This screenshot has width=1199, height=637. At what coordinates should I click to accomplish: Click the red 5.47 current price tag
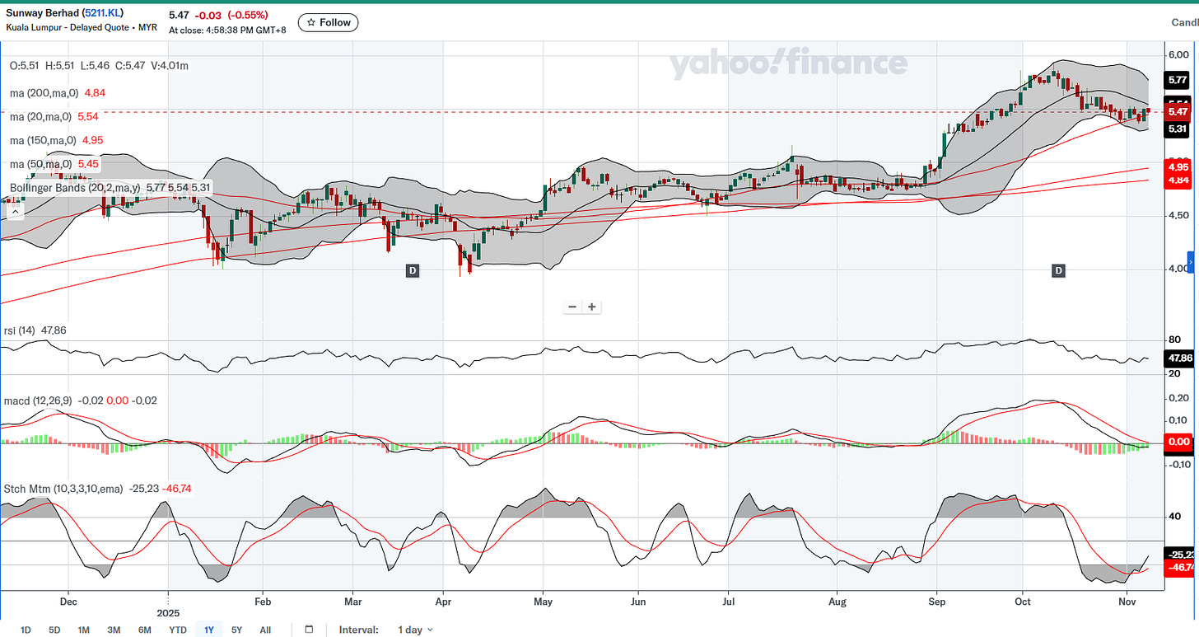(x=1178, y=112)
